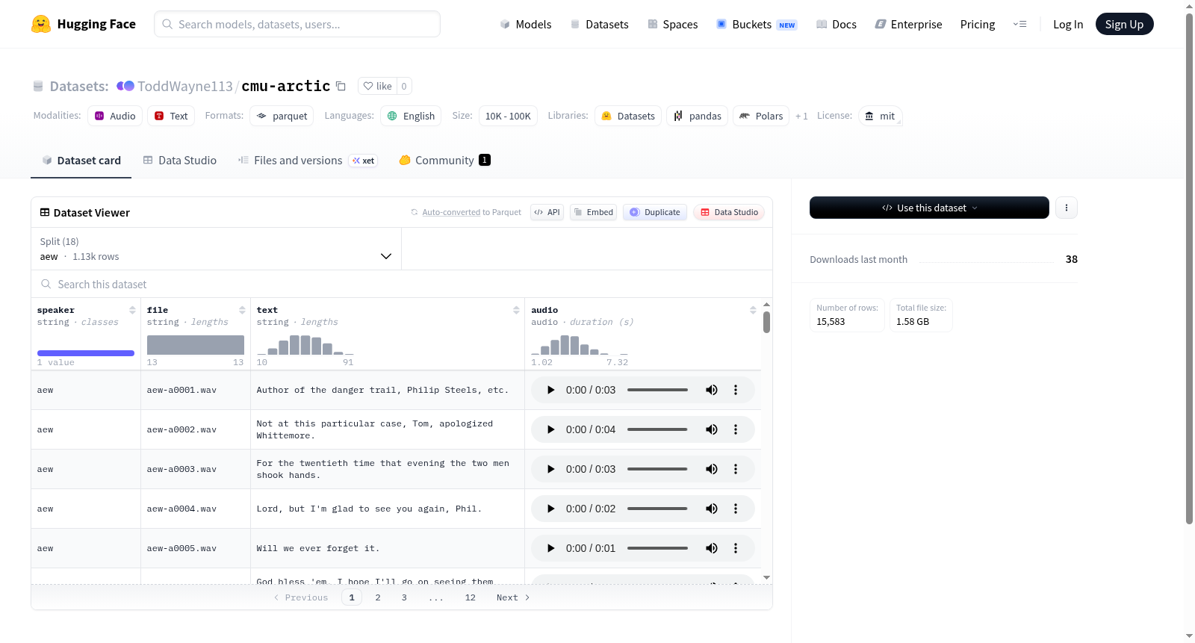Expand the Split aew dropdown
This screenshot has height=643, width=1195.
tap(216, 249)
